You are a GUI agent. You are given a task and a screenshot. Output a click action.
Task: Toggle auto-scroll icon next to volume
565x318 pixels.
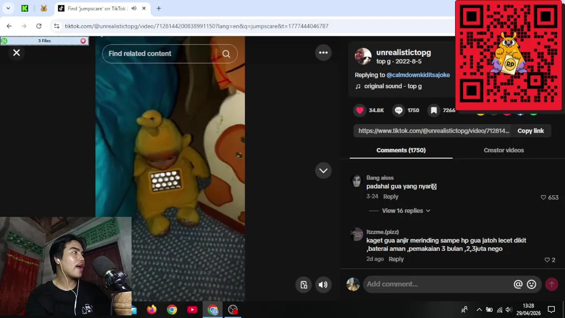tap(304, 285)
